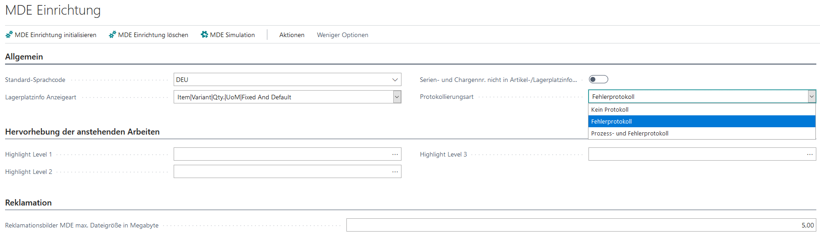Click the Reklamationsbilder max. Dateigröße field
Screen dimensions: 820x238
pos(581,225)
